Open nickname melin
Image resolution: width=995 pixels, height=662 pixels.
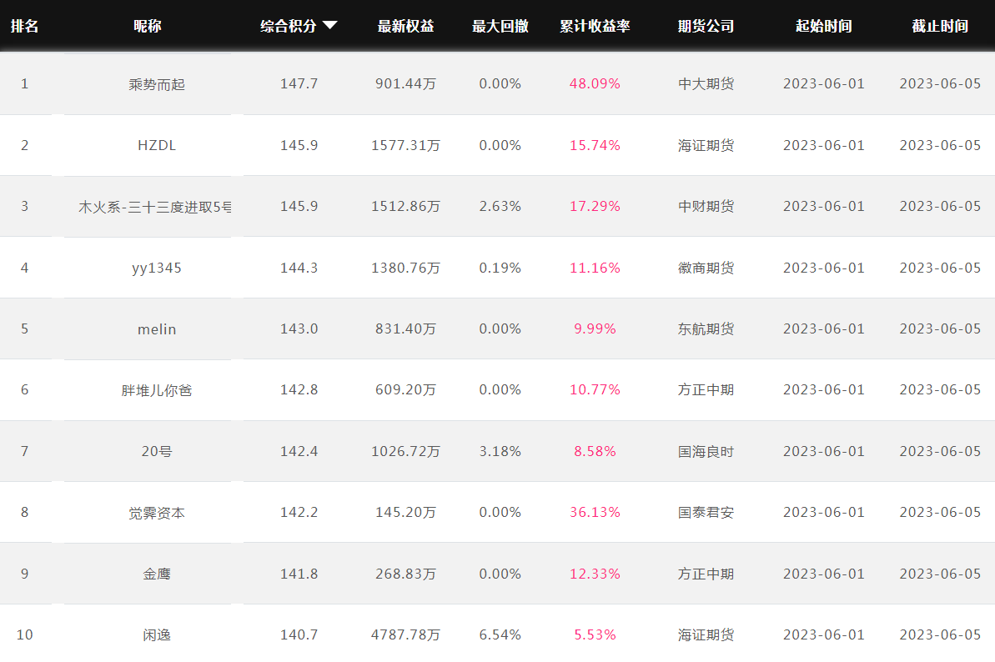point(157,329)
